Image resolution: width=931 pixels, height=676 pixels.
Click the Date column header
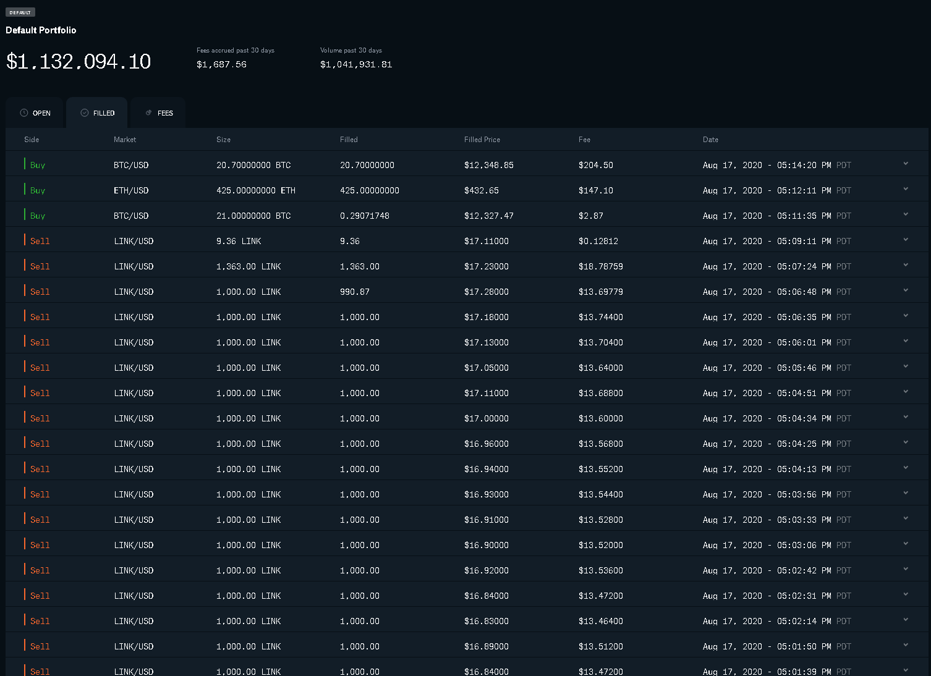pyautogui.click(x=710, y=140)
